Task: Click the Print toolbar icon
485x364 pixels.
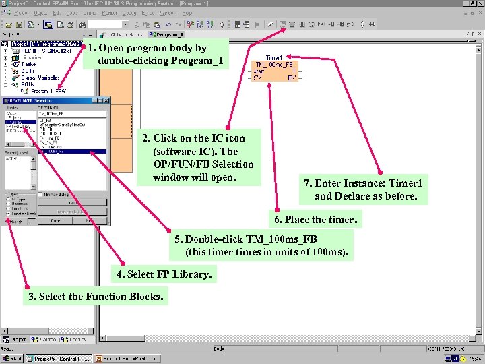Action: (71, 24)
